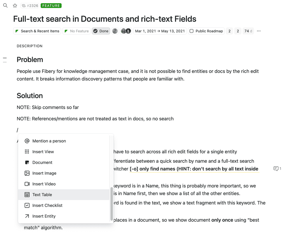
Task: Open issue reference #2326
Action: click(30, 5)
